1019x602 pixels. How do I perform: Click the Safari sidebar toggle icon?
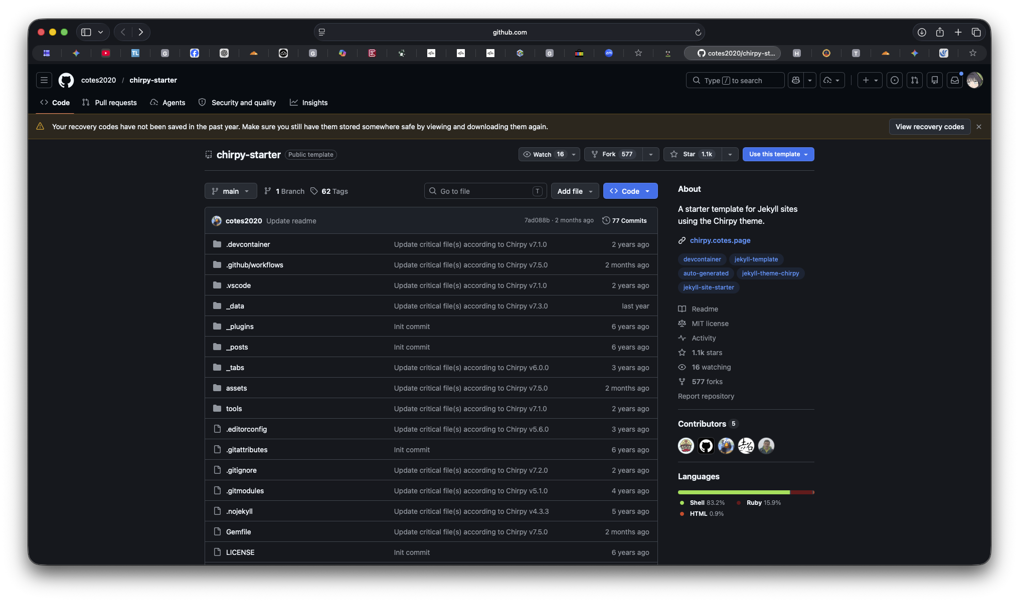(86, 32)
